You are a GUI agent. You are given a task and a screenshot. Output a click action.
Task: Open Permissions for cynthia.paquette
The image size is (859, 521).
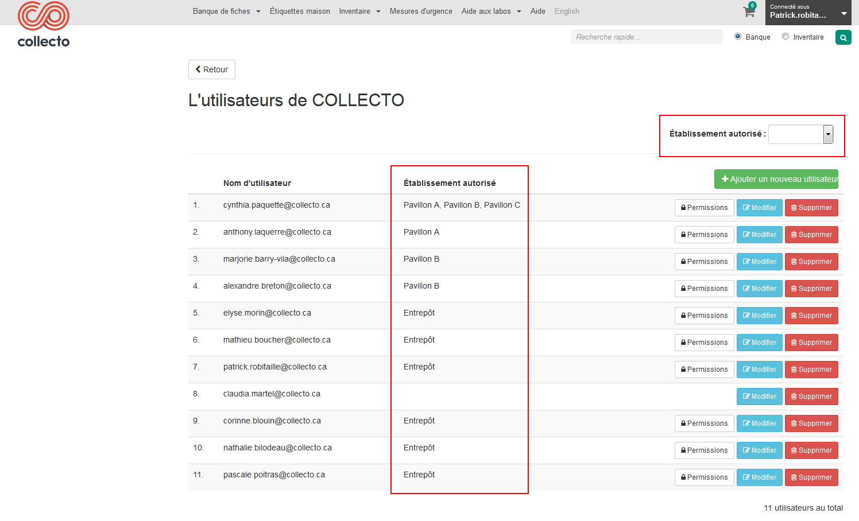coord(705,208)
